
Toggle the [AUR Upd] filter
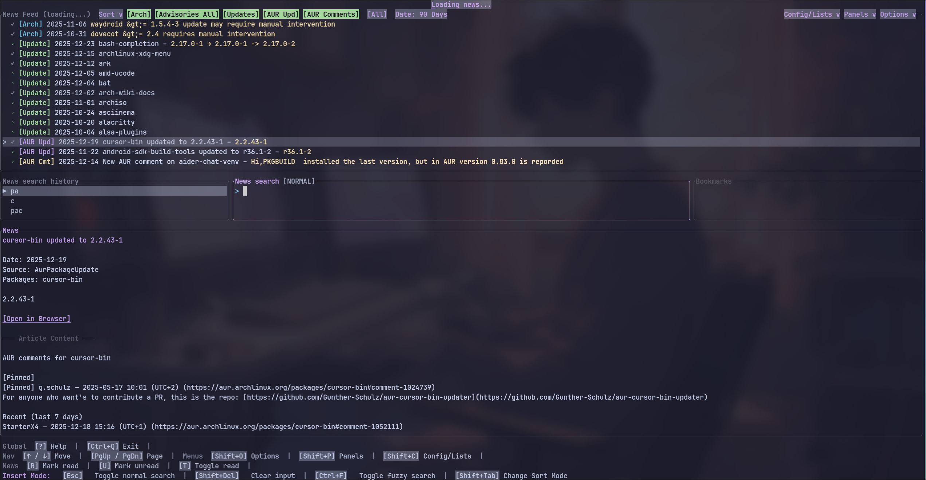(x=281, y=14)
